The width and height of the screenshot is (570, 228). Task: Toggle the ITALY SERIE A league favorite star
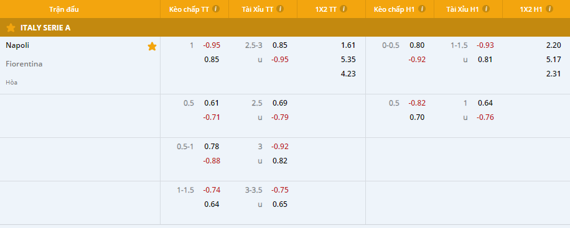pyautogui.click(x=11, y=27)
